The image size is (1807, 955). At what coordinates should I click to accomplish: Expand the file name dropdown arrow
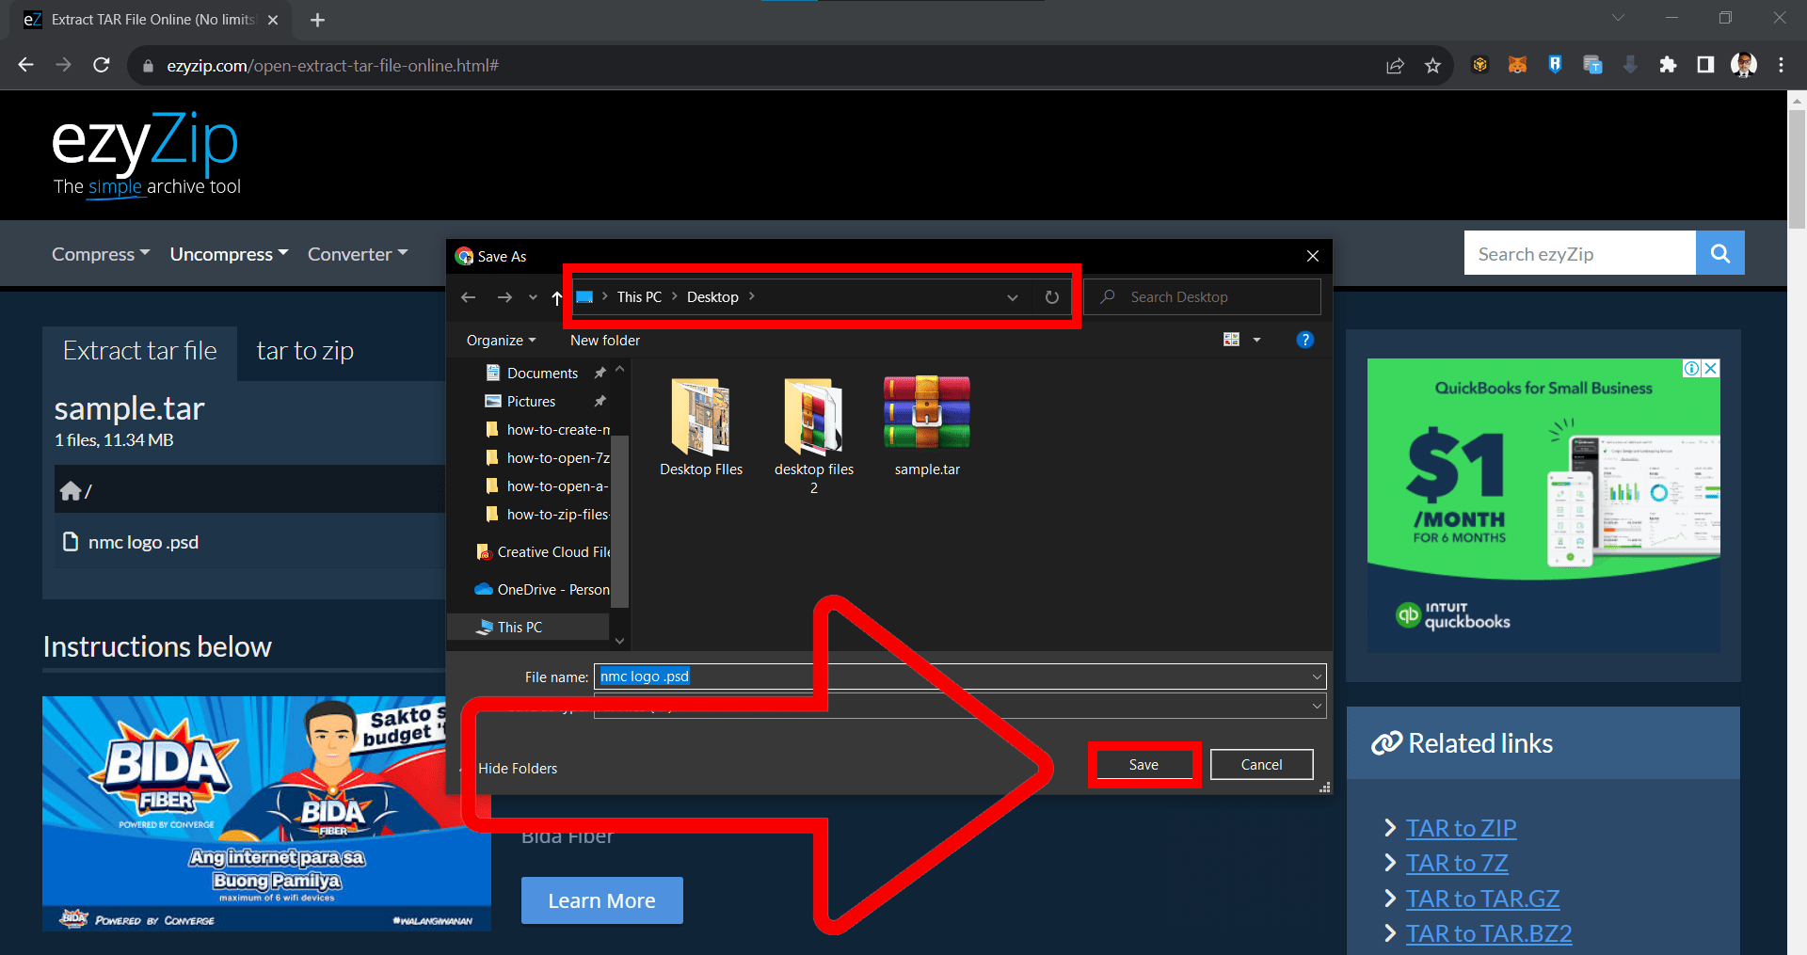1316,676
